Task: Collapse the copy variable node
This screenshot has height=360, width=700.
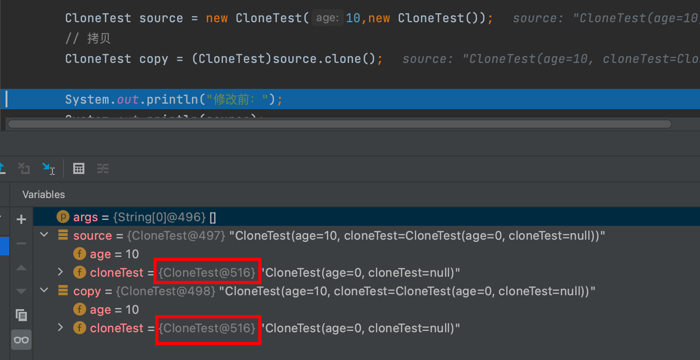Action: click(45, 291)
